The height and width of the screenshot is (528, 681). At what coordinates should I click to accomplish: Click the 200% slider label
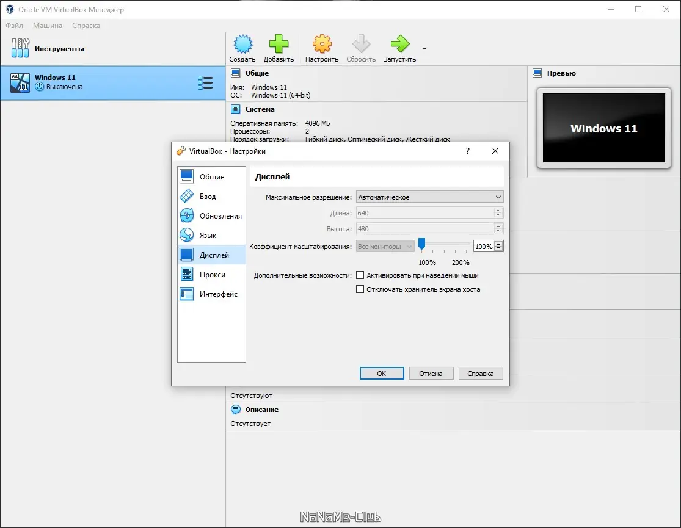point(461,262)
